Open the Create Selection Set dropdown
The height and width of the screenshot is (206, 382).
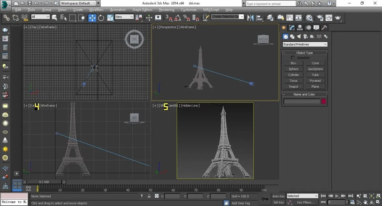click(228, 17)
